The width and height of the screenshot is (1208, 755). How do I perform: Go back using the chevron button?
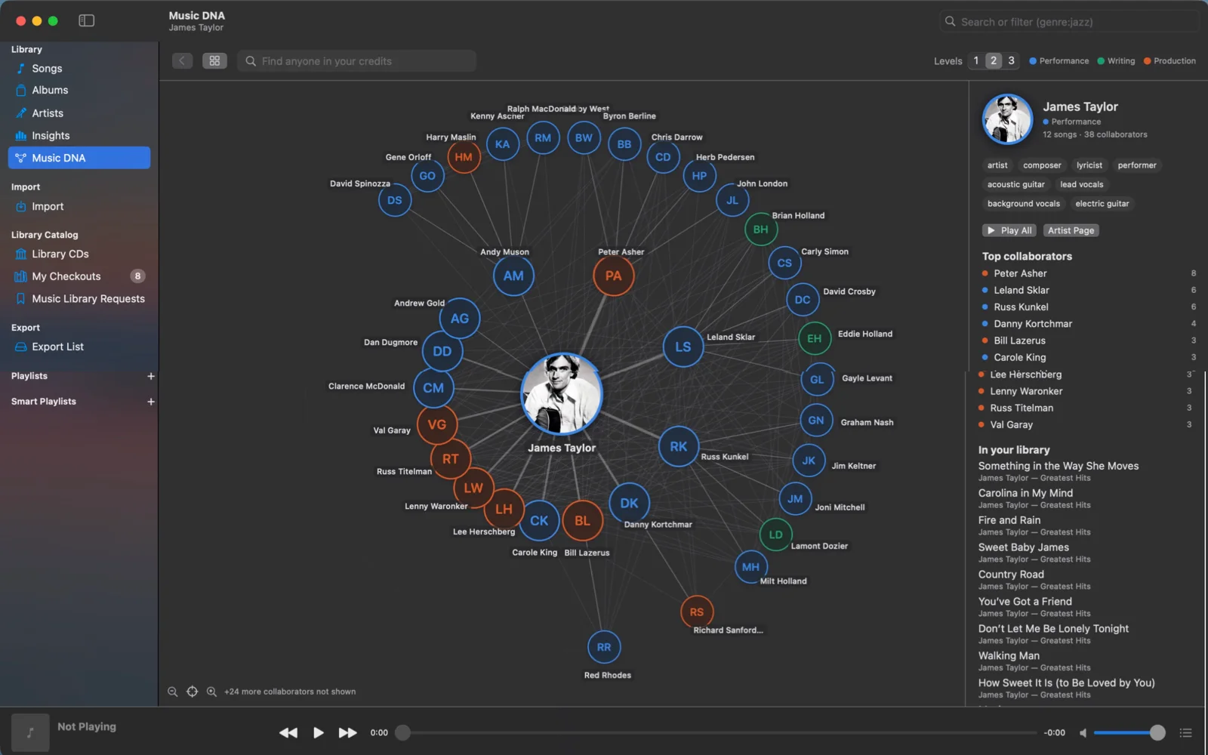point(182,61)
